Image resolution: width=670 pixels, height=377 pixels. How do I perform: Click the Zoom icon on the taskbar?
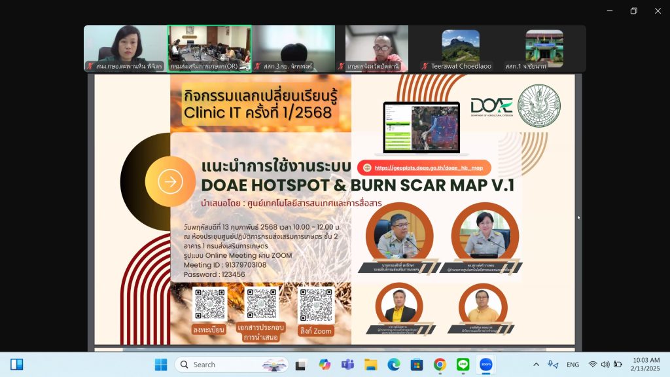click(x=486, y=365)
